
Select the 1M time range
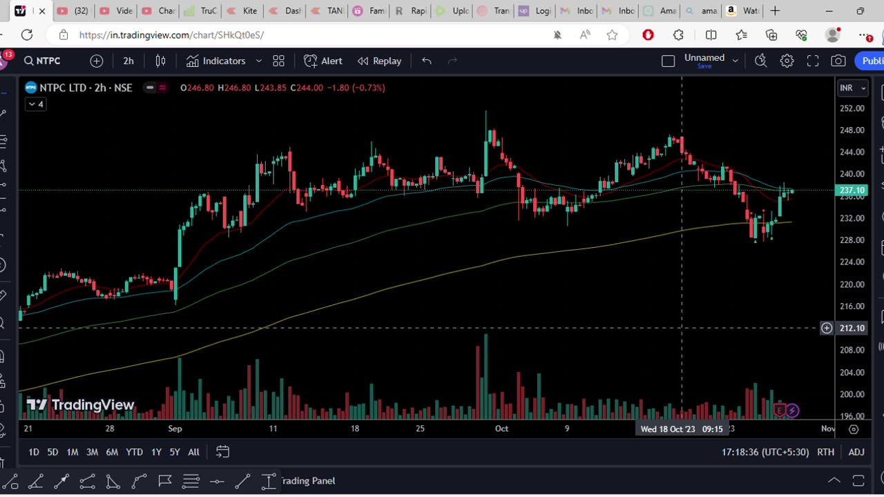[72, 452]
